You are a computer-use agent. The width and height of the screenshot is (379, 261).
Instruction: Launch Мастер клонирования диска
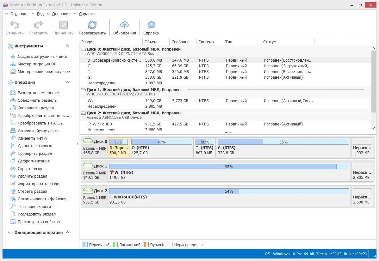pos(44,71)
